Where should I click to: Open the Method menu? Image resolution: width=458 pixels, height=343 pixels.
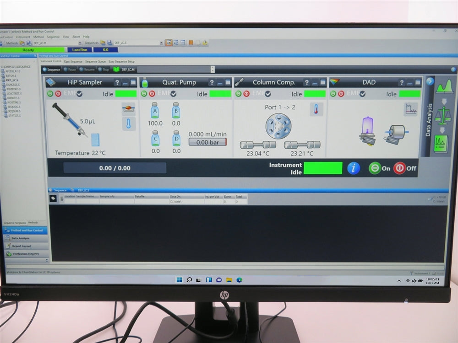click(x=38, y=37)
